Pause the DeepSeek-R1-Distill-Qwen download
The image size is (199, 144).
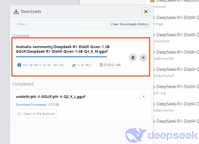(133, 58)
